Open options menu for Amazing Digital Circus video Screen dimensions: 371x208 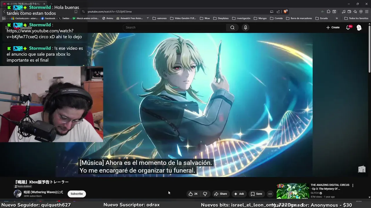pyautogui.click(x=353, y=185)
